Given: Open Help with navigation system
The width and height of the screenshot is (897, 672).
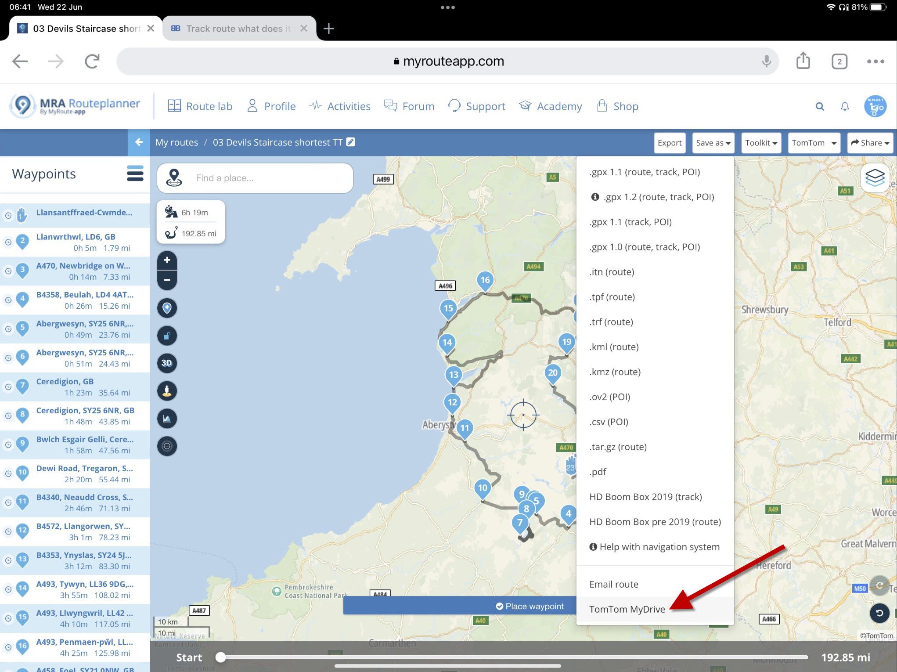Looking at the screenshot, I should (x=655, y=547).
